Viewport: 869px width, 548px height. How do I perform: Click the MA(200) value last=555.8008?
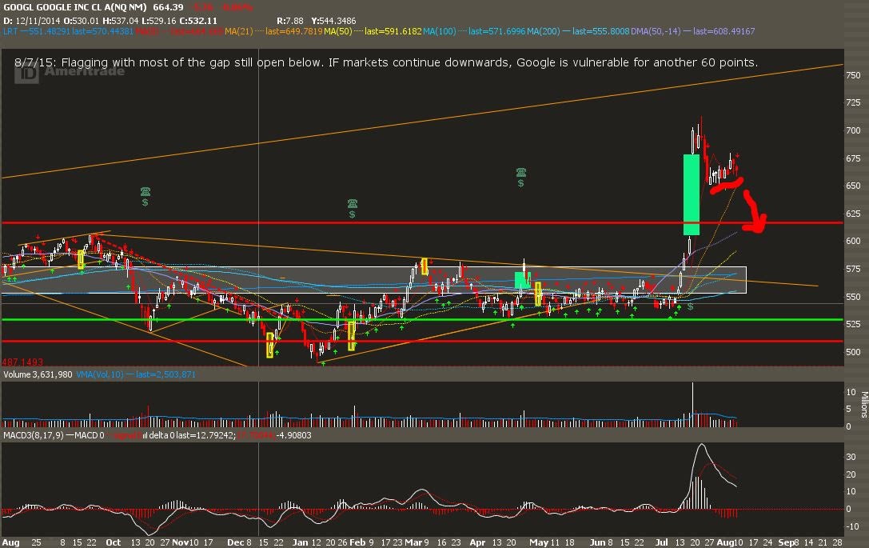click(x=600, y=31)
